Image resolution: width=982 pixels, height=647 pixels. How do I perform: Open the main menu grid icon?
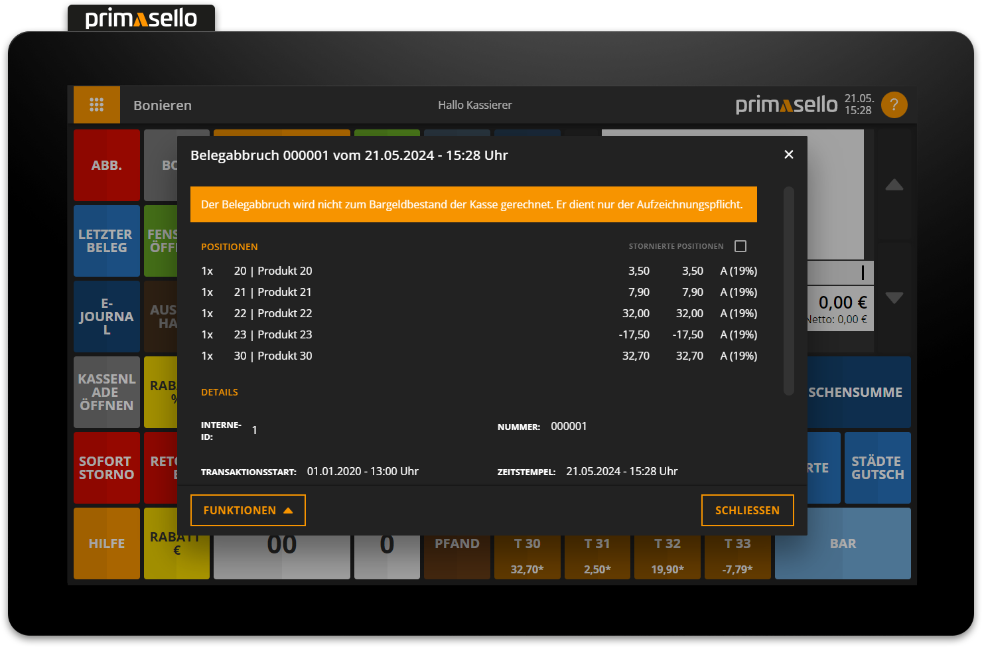(97, 105)
